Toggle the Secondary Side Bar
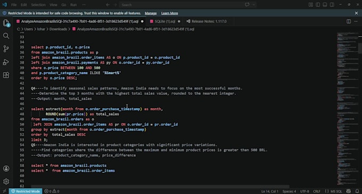Screen dimensions: 362x194 point(332,5)
